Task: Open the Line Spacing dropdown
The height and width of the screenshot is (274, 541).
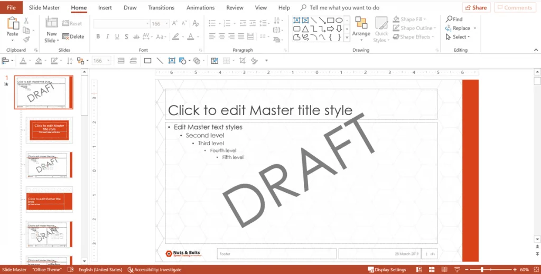Action: tap(265, 23)
